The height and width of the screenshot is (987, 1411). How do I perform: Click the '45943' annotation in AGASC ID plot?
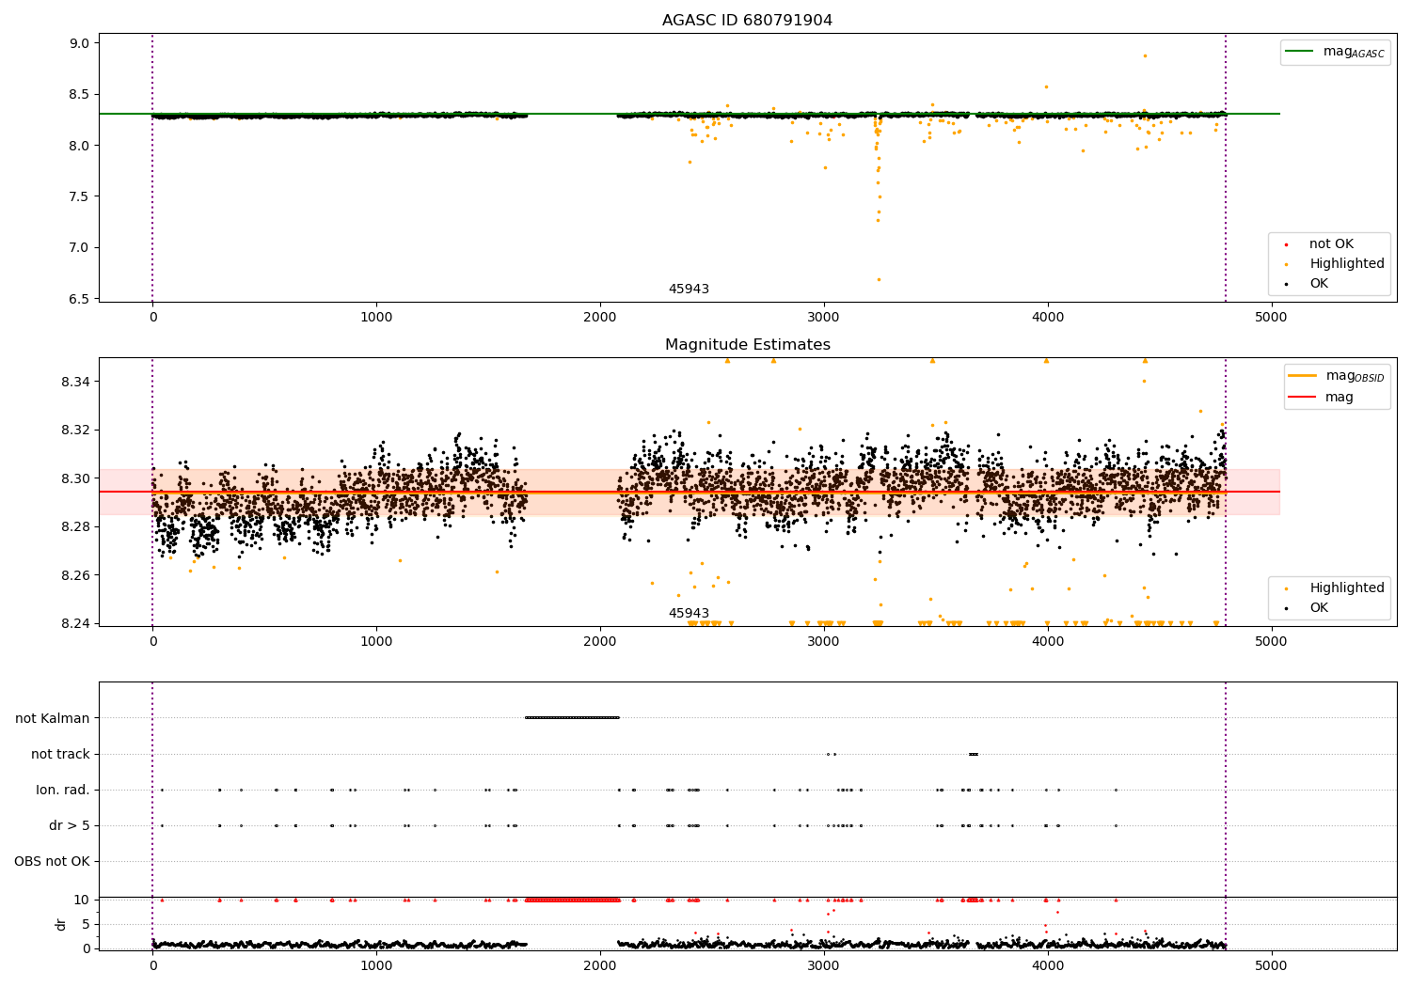689,290
